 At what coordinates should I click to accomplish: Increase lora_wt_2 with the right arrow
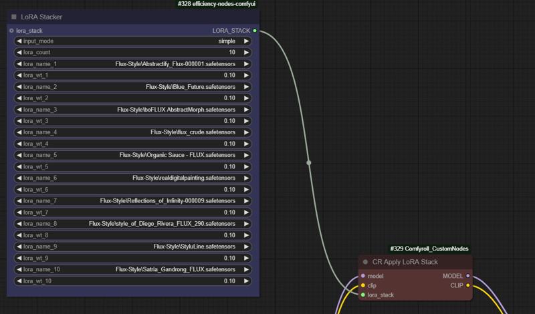(x=246, y=98)
